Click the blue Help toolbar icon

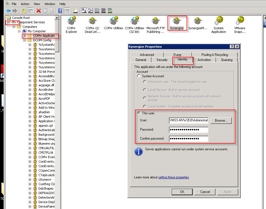pos(60,11)
